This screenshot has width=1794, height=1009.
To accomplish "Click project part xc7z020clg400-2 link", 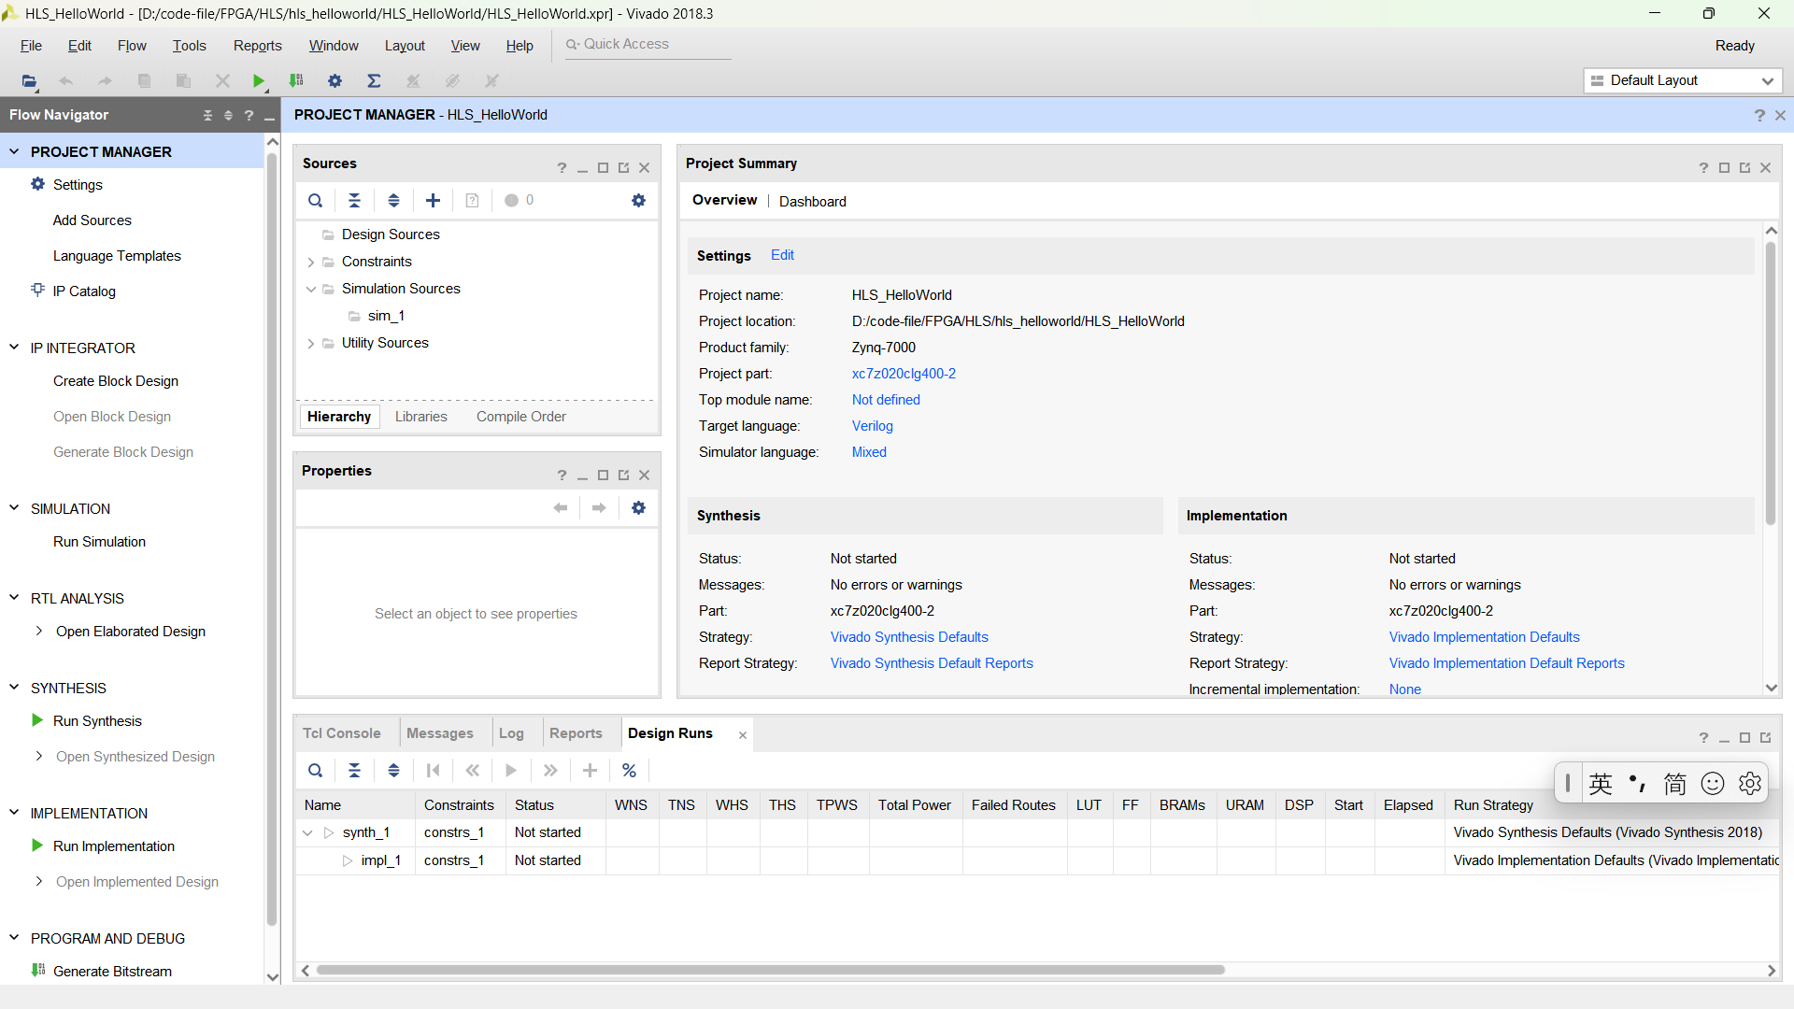I will tap(904, 374).
